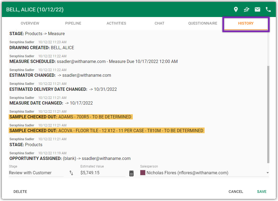278x201 pixels.
Task: Click the handshake icon in header
Action: [246, 10]
